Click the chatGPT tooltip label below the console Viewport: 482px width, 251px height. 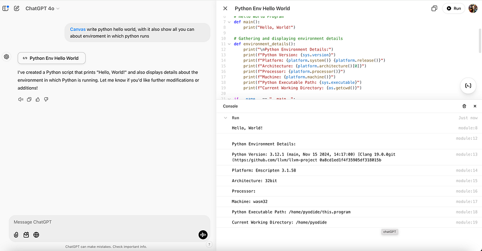(389, 232)
